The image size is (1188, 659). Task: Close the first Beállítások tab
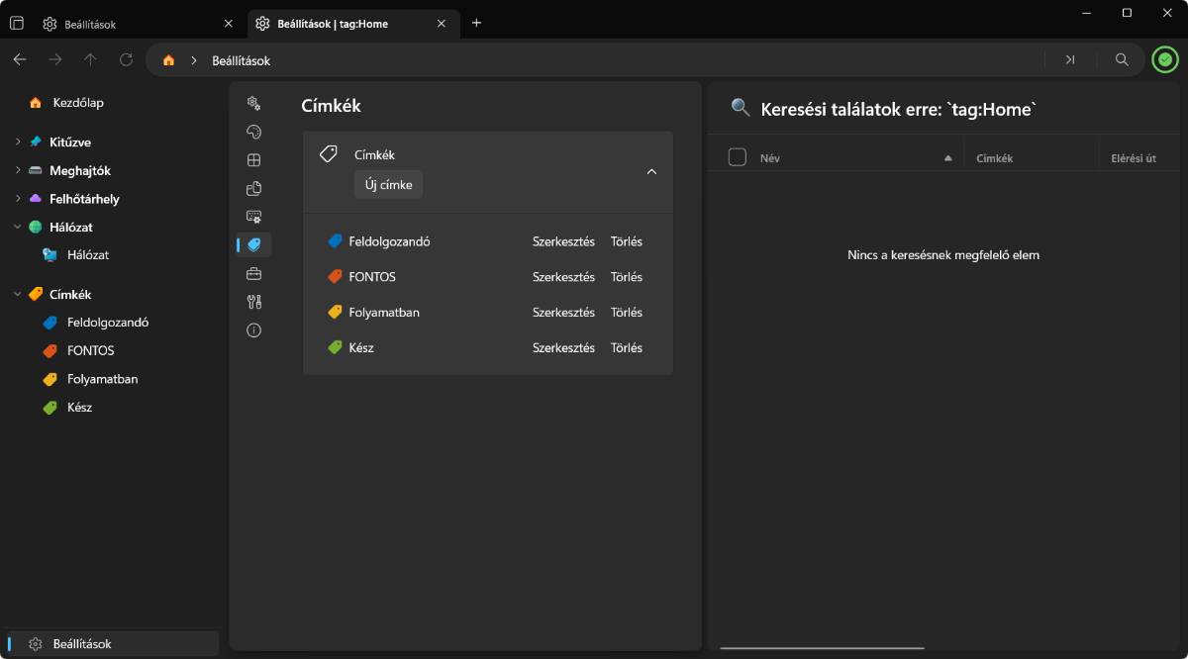pos(229,24)
